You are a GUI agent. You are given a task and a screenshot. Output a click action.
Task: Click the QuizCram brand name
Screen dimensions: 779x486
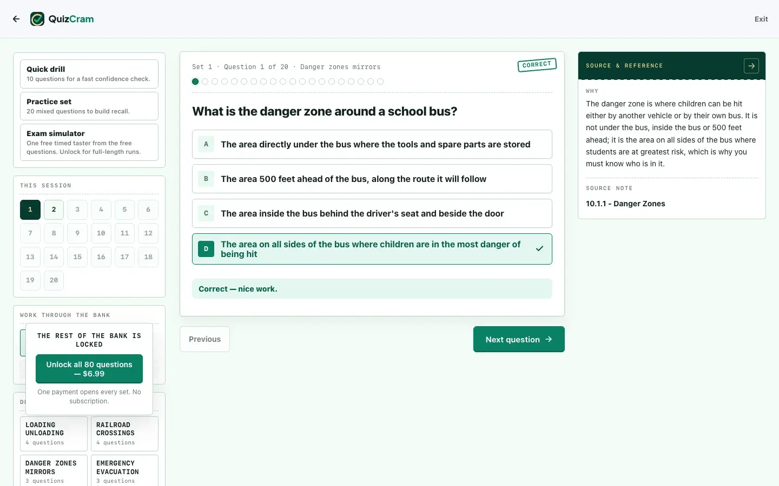pos(71,19)
